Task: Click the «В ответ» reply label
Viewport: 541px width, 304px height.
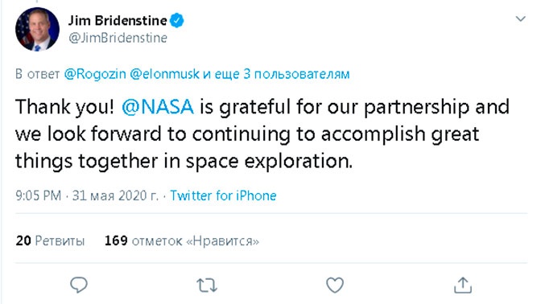Action: (x=37, y=74)
